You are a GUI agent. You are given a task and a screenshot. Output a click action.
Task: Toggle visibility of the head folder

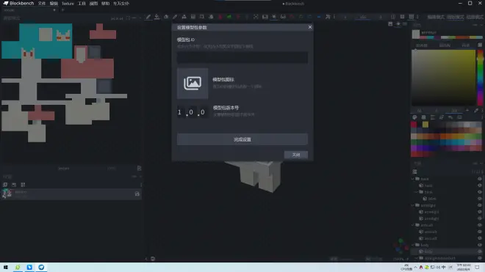coord(479,179)
